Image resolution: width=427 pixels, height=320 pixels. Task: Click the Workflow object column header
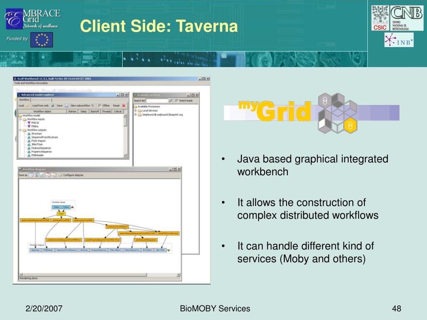coord(42,112)
